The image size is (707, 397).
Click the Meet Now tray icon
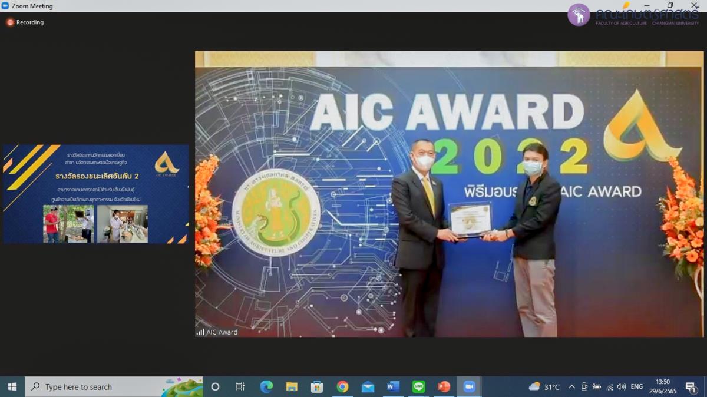click(x=584, y=387)
